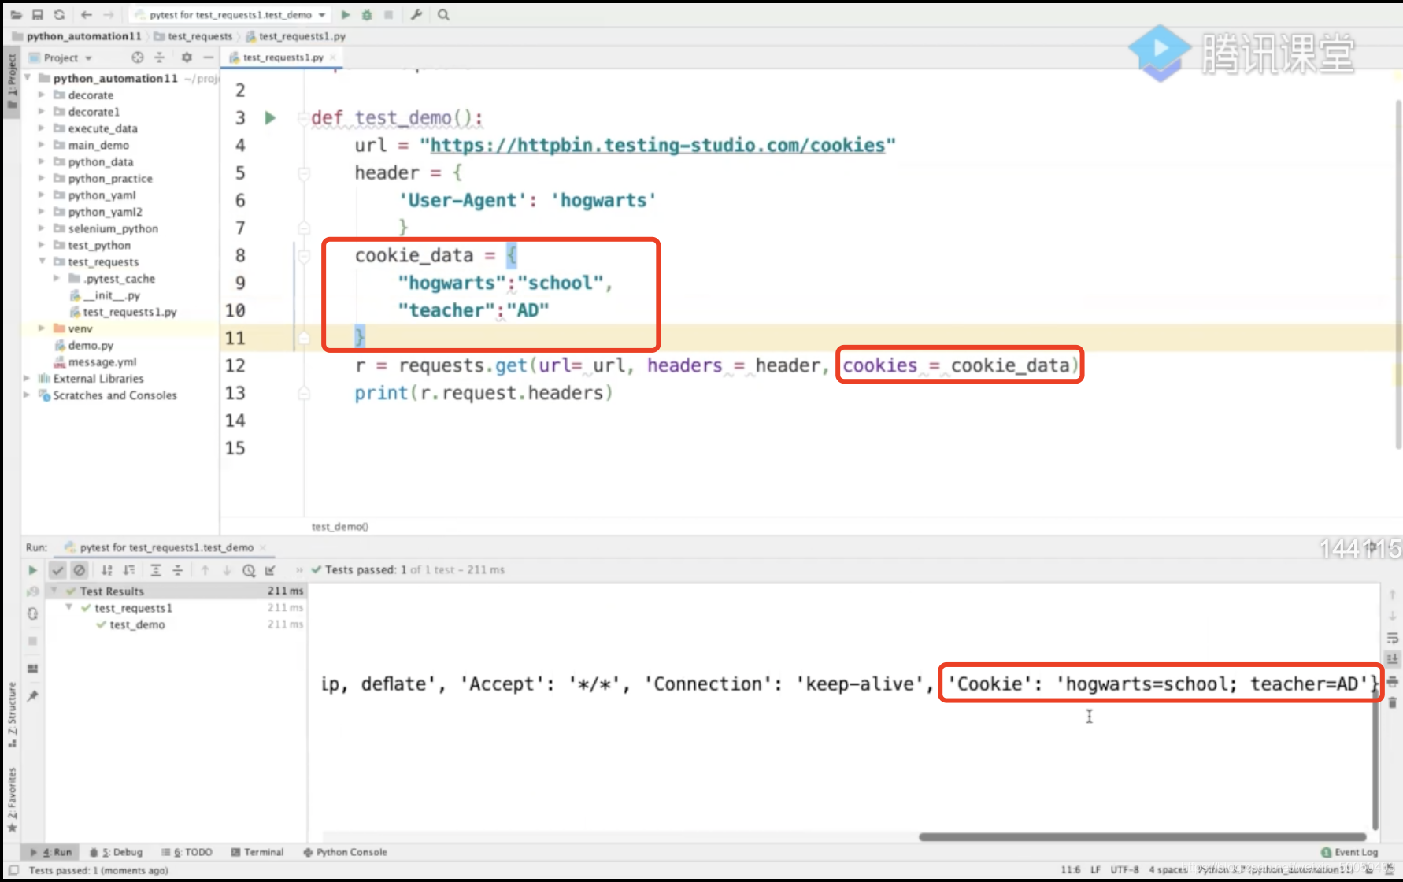
Task: Click the Sort by Duration icon in the test toolbar
Action: tap(129, 570)
